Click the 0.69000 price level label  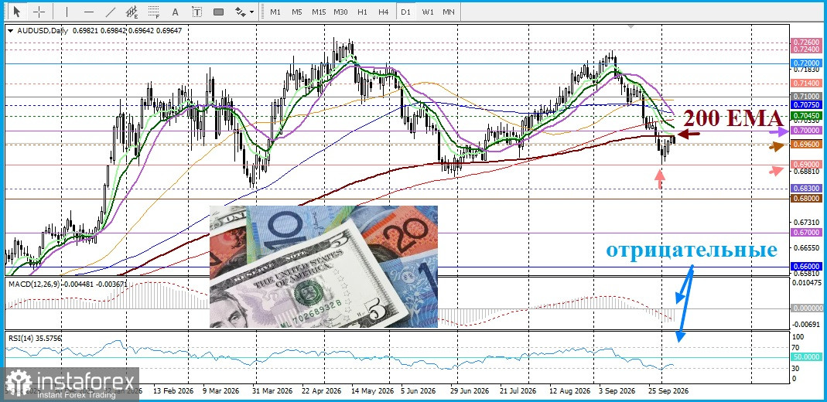click(x=805, y=165)
